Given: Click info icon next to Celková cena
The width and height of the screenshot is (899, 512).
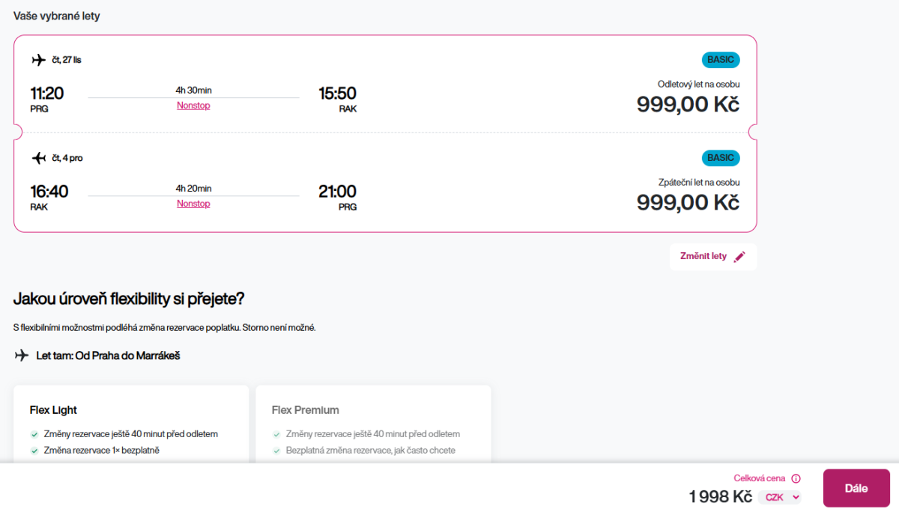Looking at the screenshot, I should pos(796,478).
